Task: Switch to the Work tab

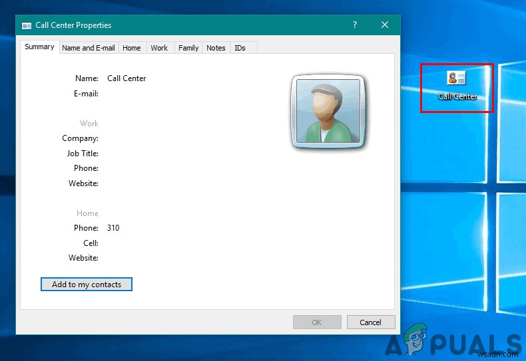Action: (159, 48)
